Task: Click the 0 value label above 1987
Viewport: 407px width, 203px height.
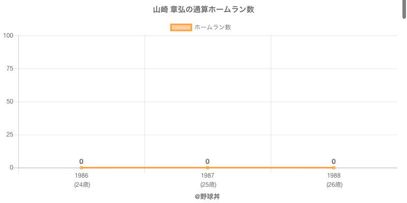Action: (x=208, y=161)
